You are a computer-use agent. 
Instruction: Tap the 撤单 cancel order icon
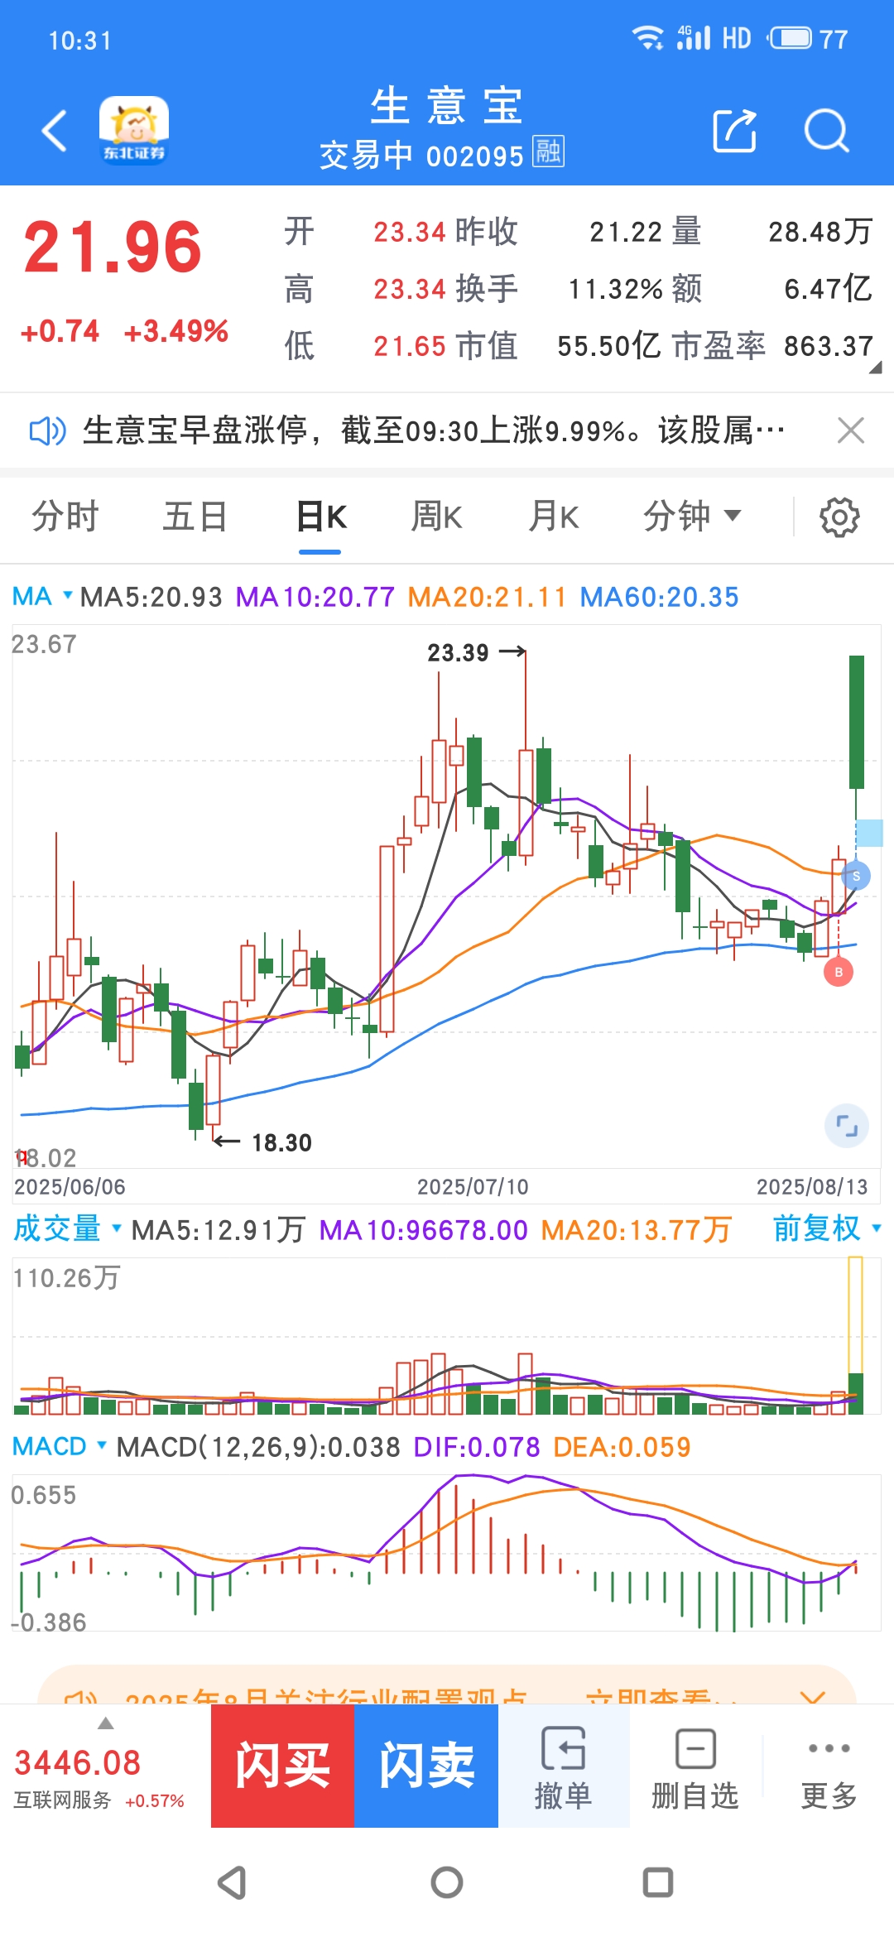(564, 1766)
